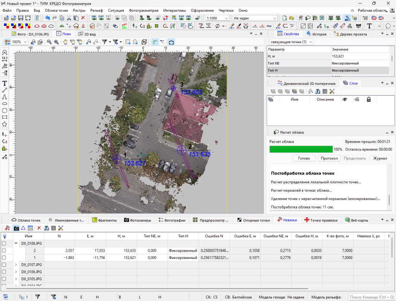
Task: Check the box for the DJI_0108.JPG row
Action: 4,244
